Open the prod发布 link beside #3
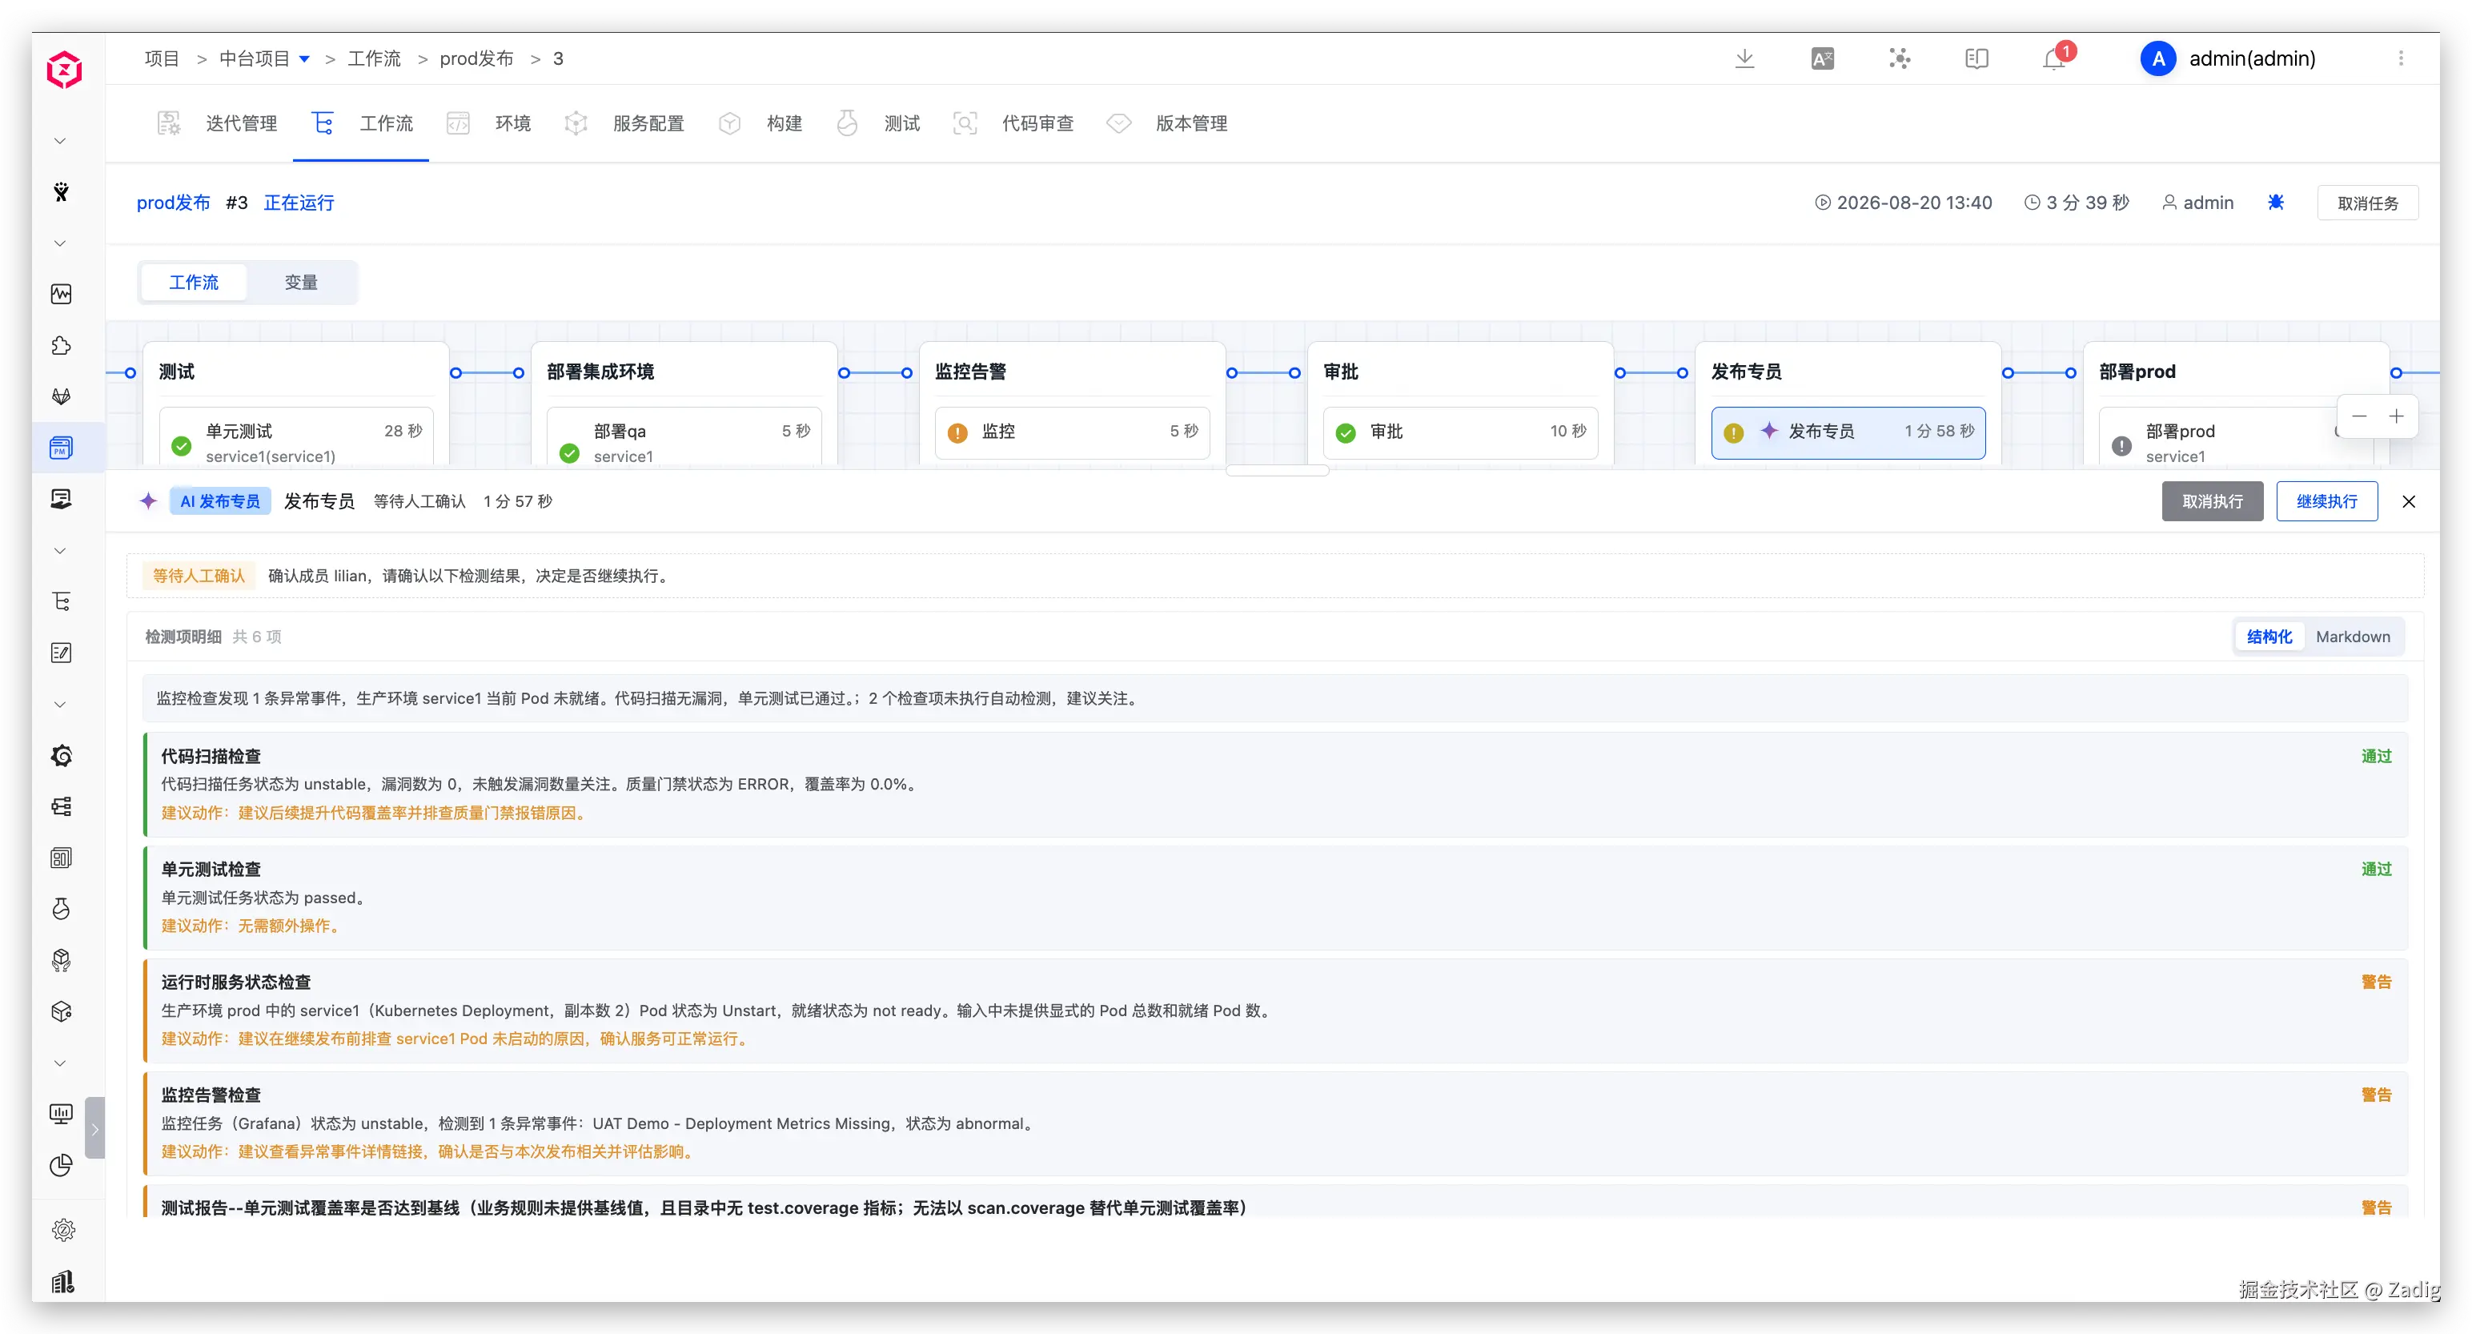 [174, 203]
